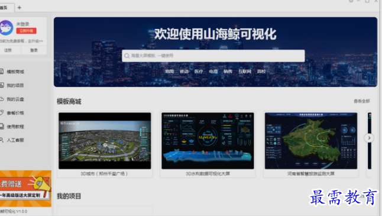Open the 3D水利数据可视化大屏 template thumbnail

point(208,141)
